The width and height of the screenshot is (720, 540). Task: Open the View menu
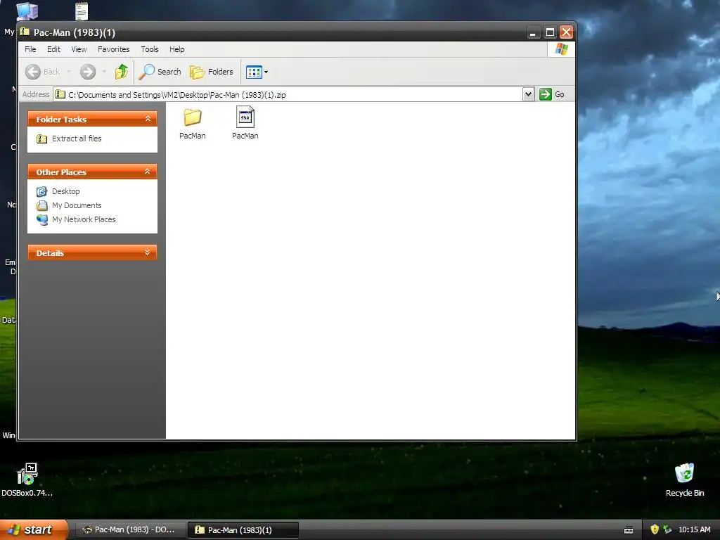79,49
